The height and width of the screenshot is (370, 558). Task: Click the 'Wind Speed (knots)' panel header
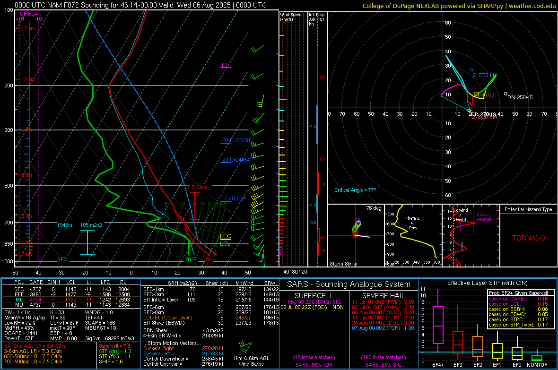coord(291,17)
